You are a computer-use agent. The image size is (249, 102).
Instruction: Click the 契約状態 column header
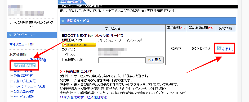point(176,28)
